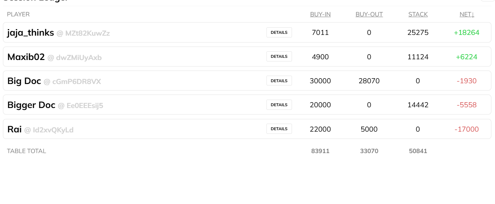Toggle NET column sort direction
This screenshot has width=495, height=204.
coord(467,15)
